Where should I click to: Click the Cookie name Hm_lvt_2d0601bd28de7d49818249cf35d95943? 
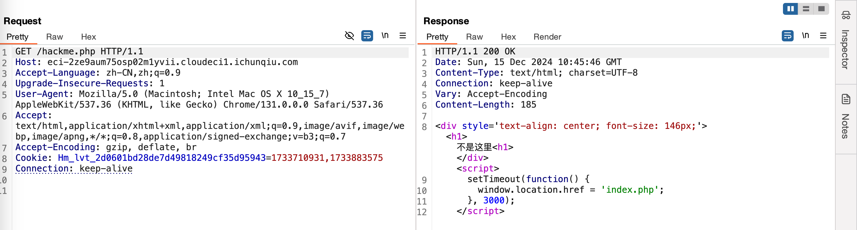pos(162,158)
